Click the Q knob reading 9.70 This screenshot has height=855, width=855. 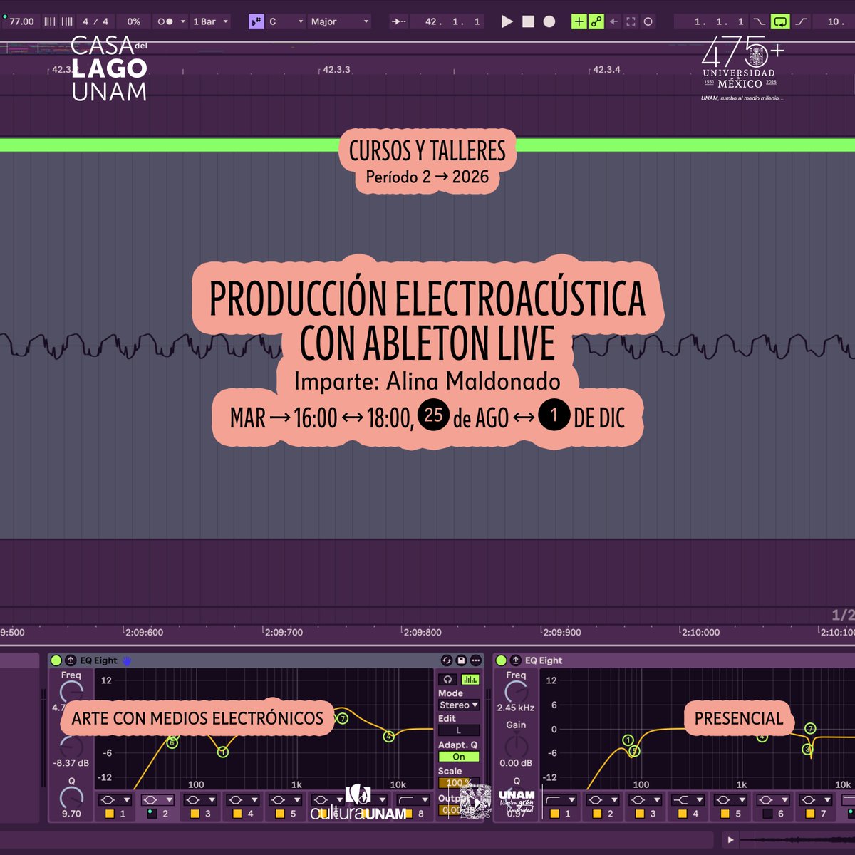point(71,797)
